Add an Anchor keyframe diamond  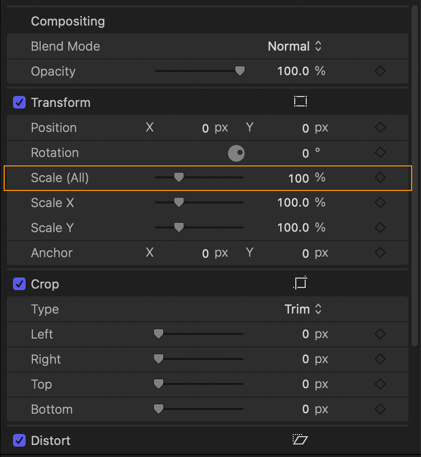pos(380,252)
